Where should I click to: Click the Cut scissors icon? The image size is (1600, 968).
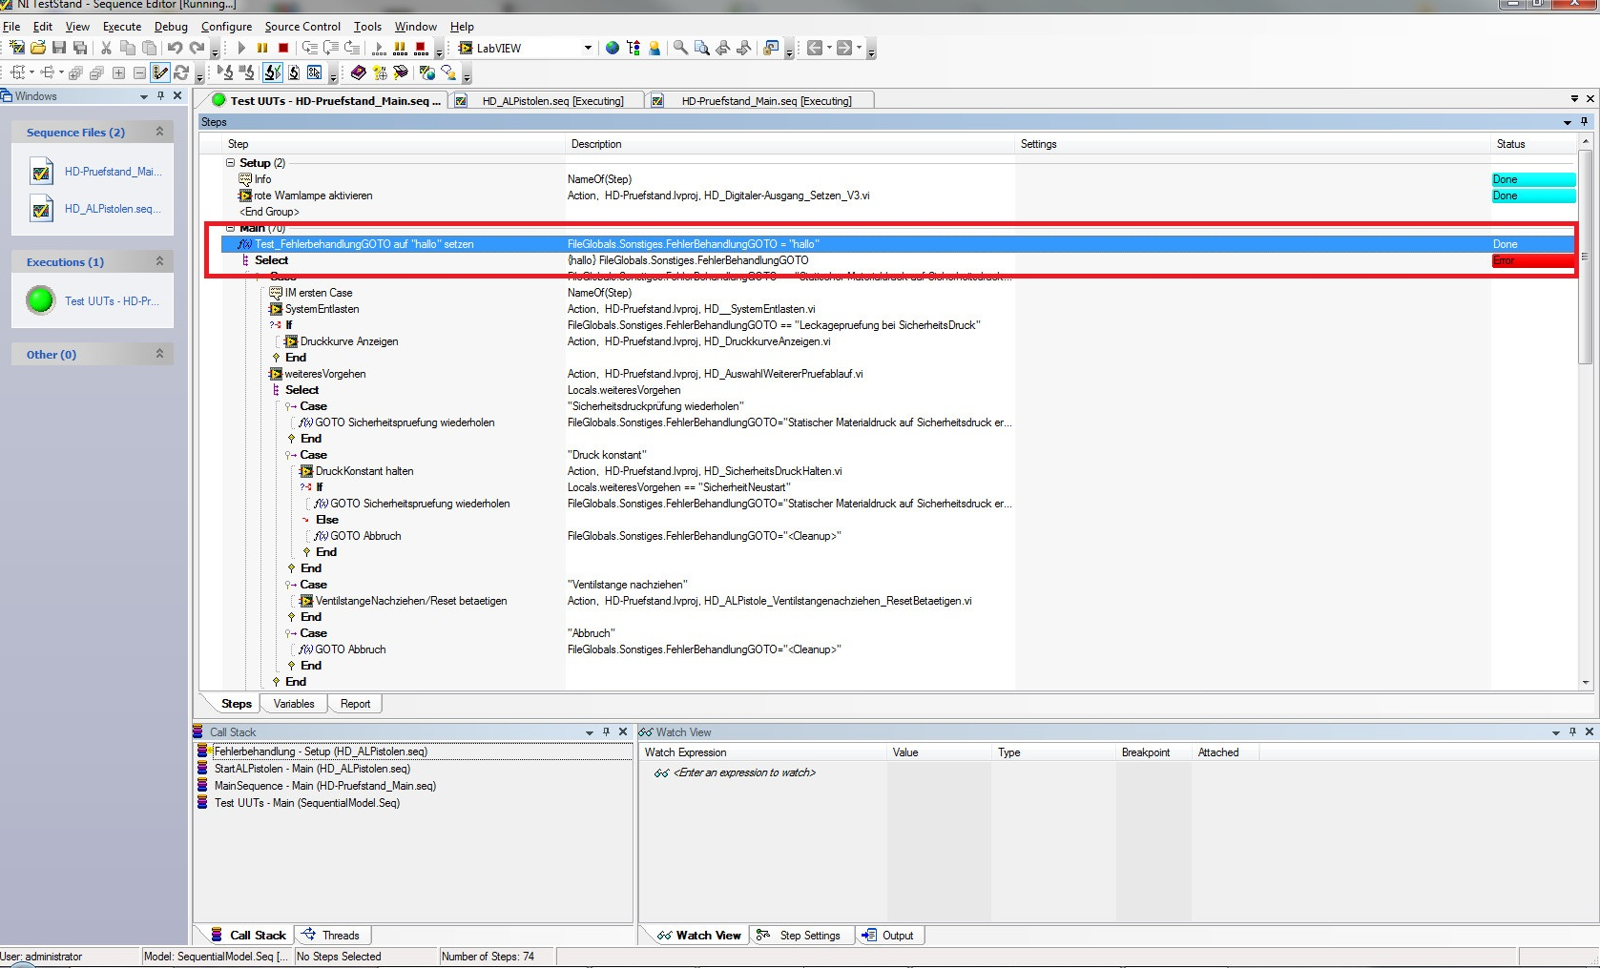(106, 48)
